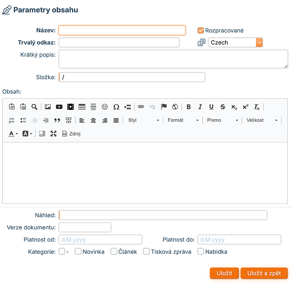Viewport: 292px width, 285px height.
Task: Insert a link with the chain icon
Action: [141, 107]
